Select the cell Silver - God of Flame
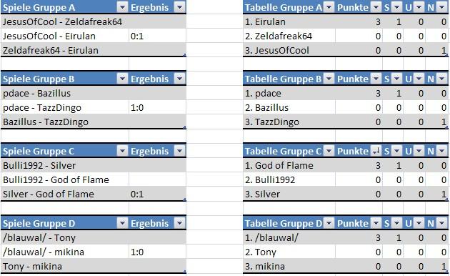The image size is (450, 276). pyautogui.click(x=65, y=194)
